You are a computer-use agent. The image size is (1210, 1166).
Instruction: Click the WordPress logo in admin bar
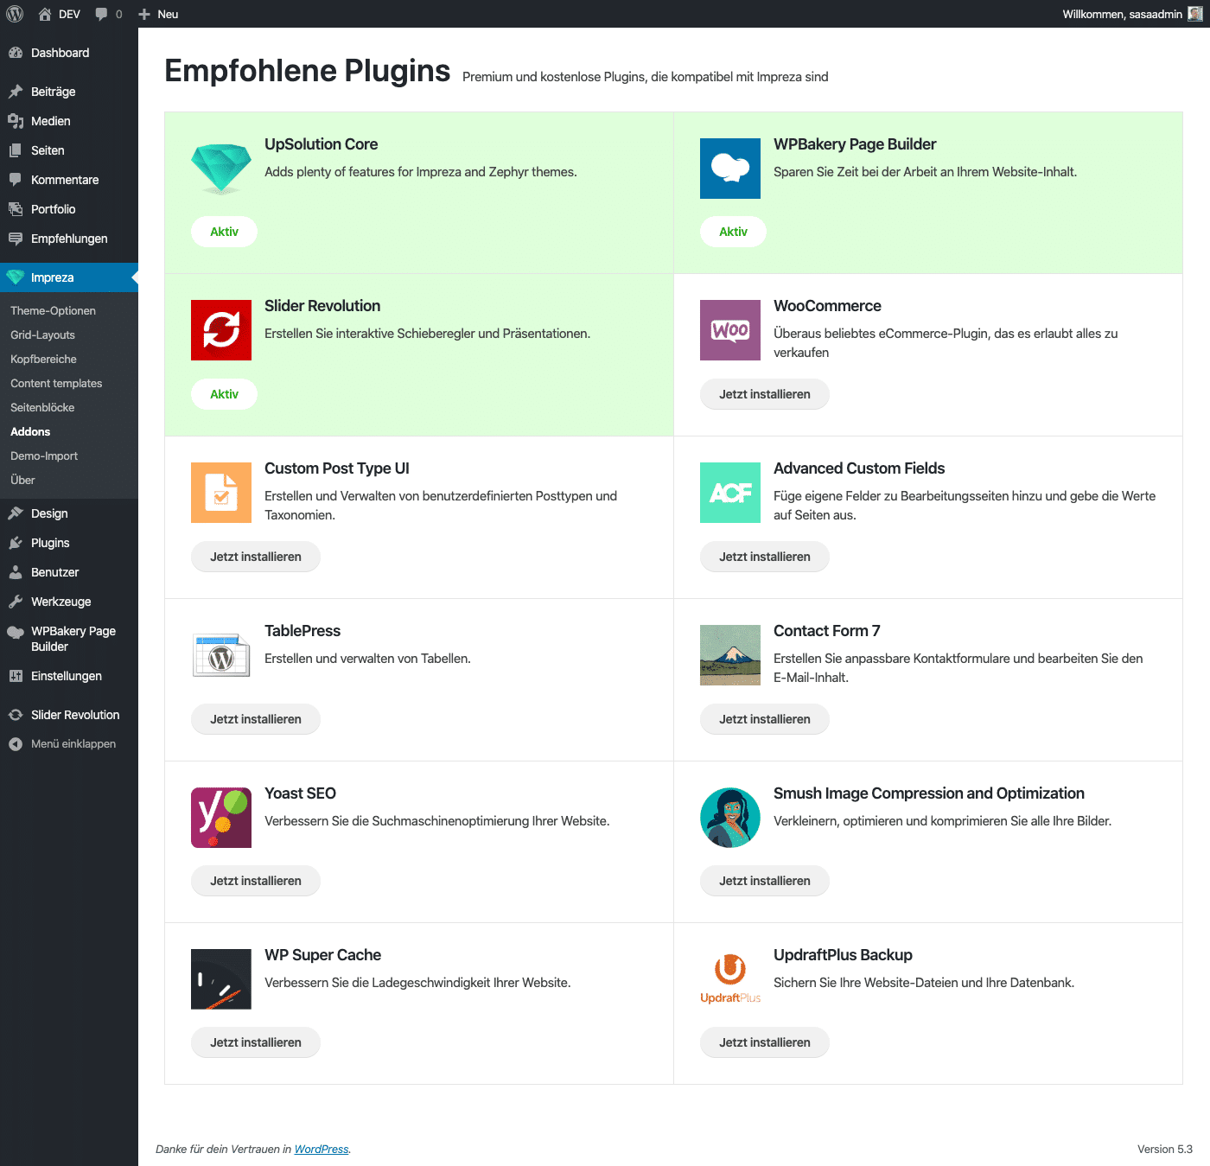point(15,14)
